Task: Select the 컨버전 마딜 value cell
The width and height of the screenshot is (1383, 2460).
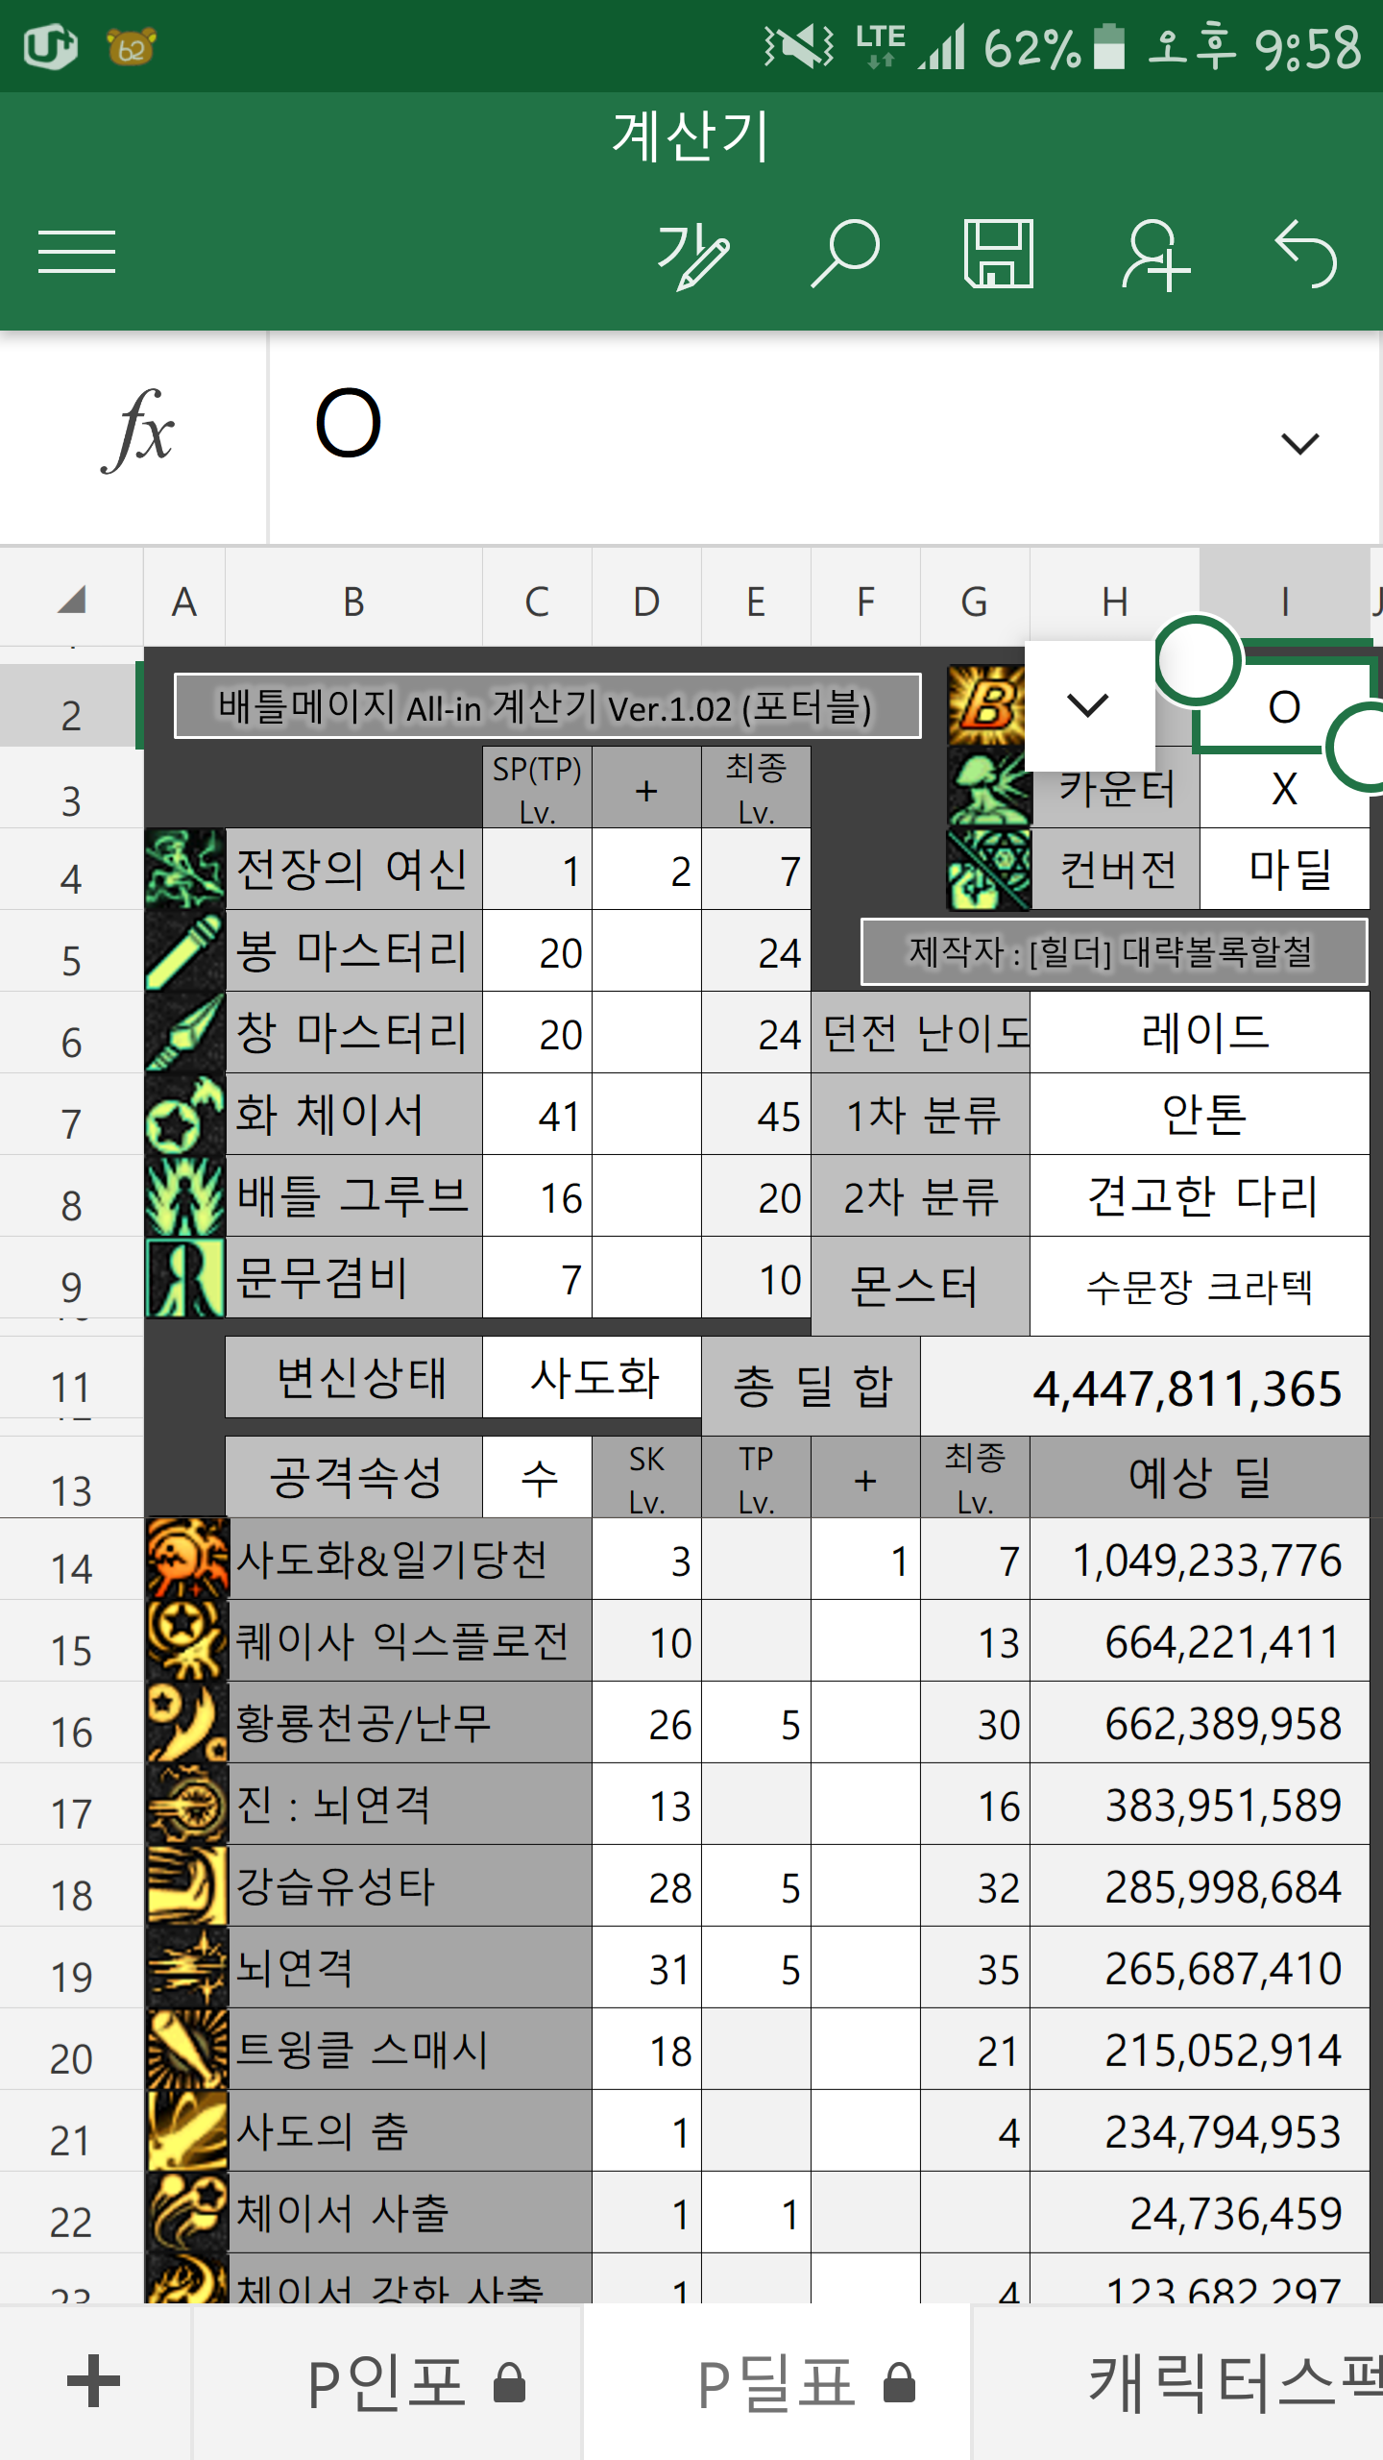Action: (1284, 871)
